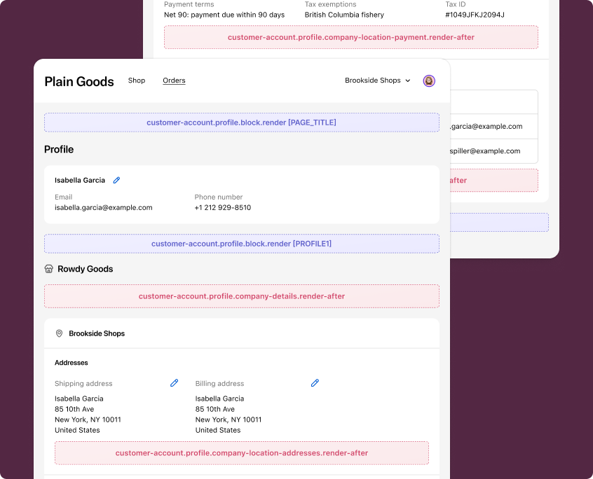Open the Shop navigation link

coord(137,81)
